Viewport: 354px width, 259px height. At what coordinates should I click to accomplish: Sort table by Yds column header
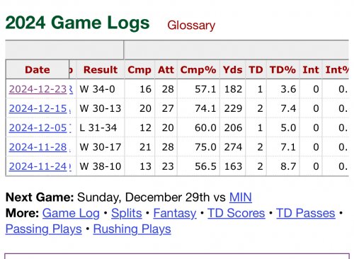tap(232, 69)
